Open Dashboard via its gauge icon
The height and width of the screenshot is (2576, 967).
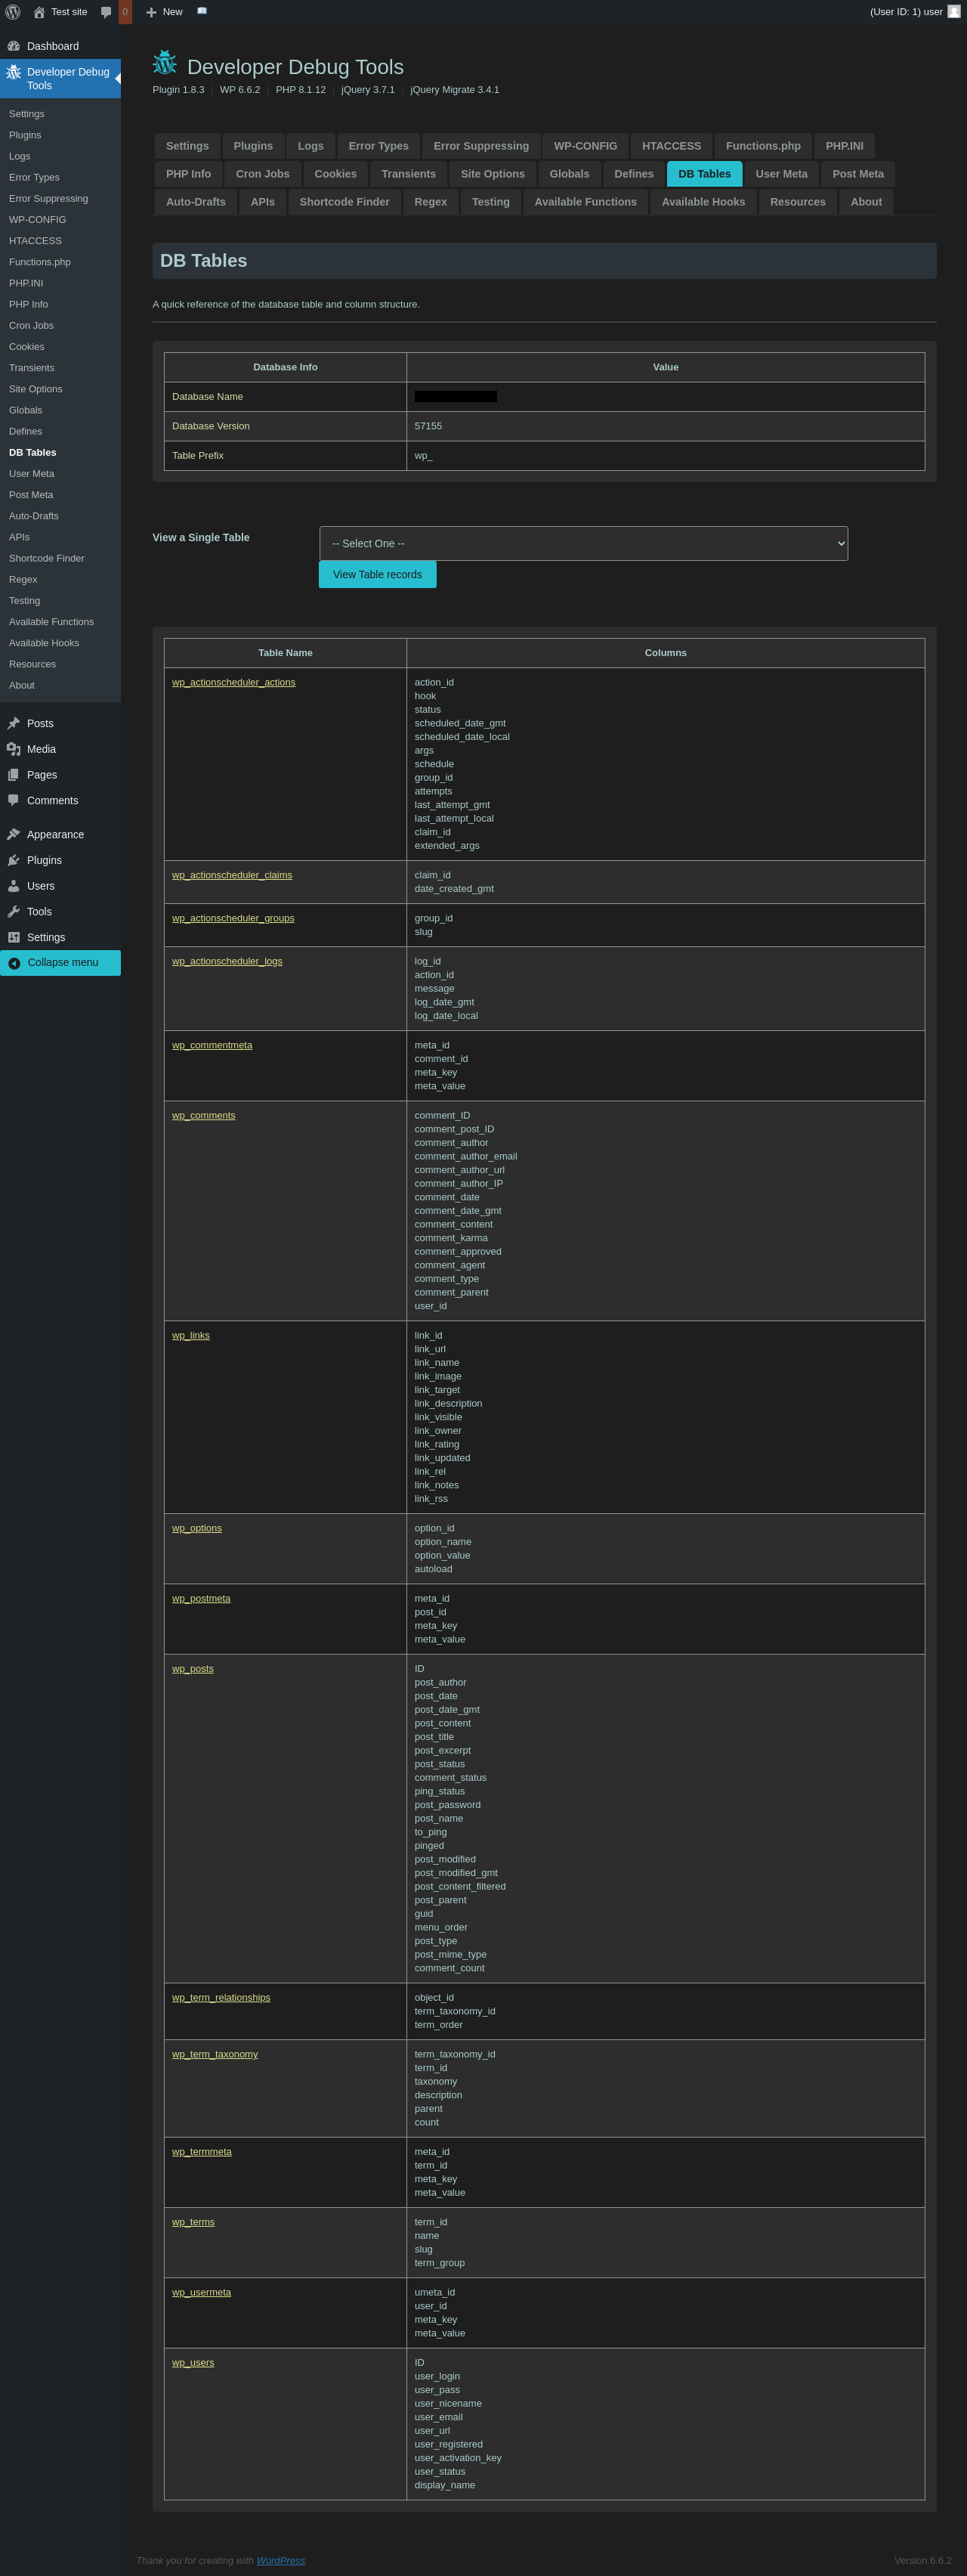[13, 46]
